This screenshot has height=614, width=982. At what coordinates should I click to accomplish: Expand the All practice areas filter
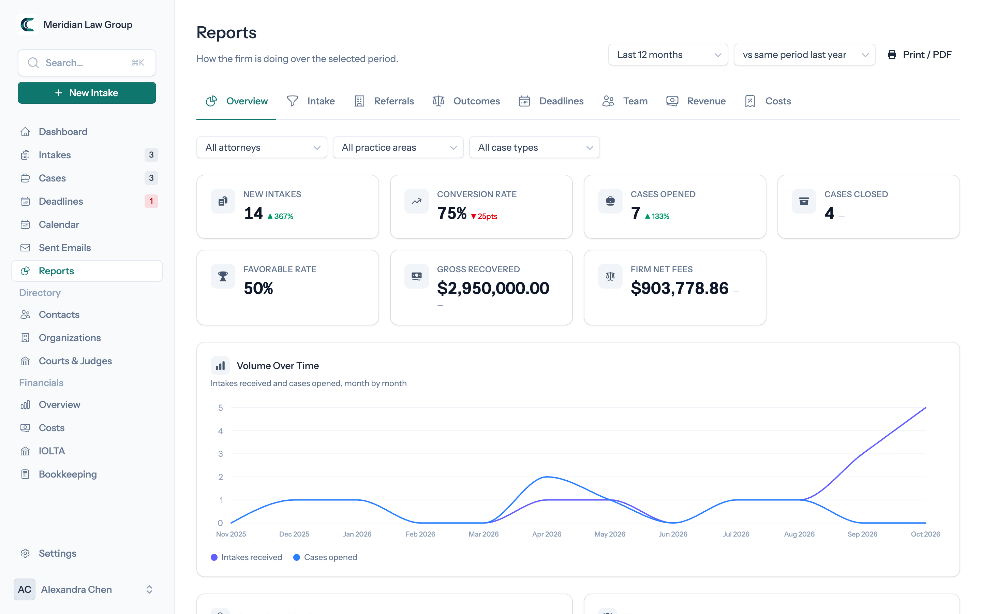(398, 147)
